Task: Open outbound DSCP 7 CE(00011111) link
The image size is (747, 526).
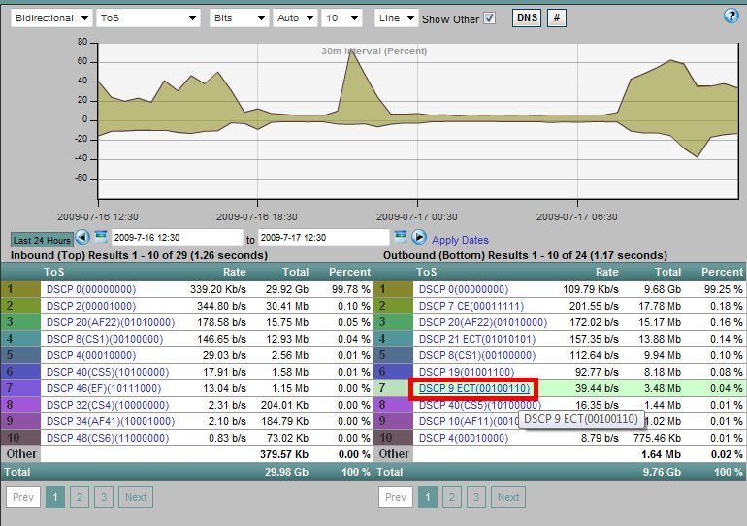Action: click(471, 306)
